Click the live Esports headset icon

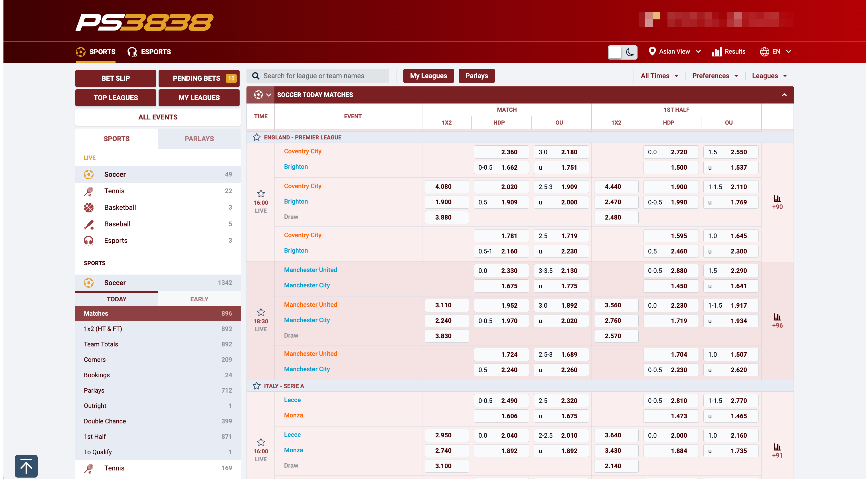pos(89,241)
